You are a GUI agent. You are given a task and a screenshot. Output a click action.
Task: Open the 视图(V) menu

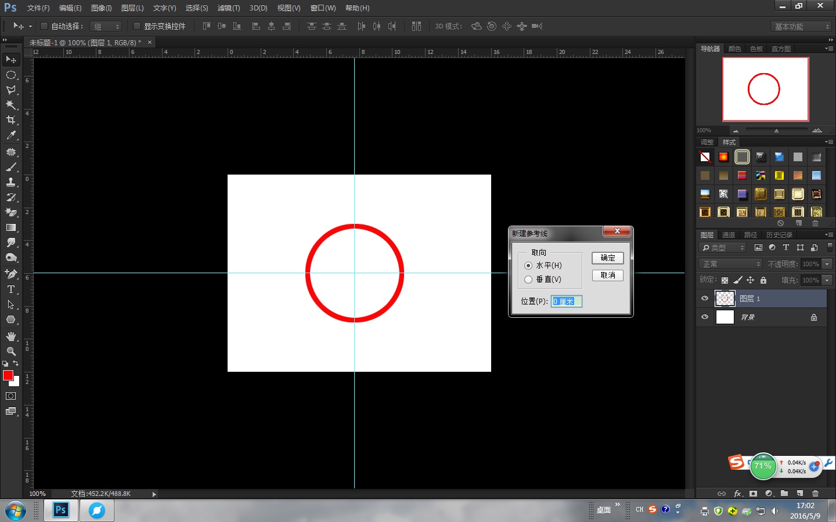click(x=289, y=8)
